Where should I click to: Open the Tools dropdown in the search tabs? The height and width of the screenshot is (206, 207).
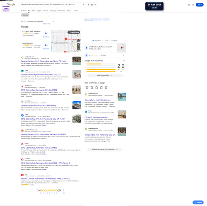click(76, 11)
